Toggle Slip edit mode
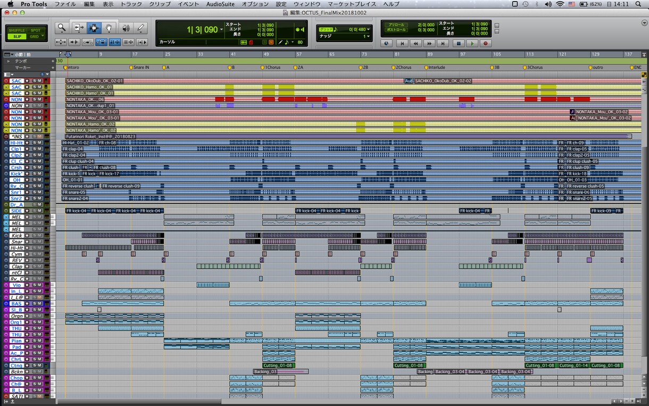The image size is (649, 406). click(16, 36)
